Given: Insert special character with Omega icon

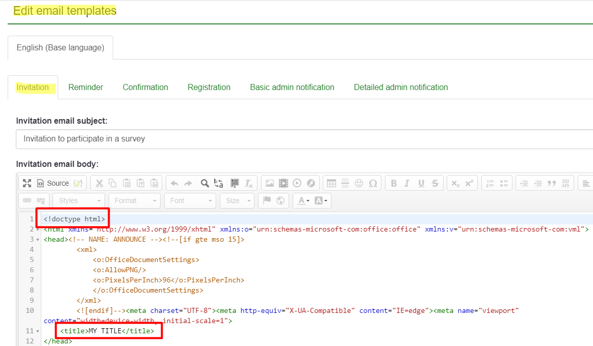Looking at the screenshot, I should tap(373, 183).
